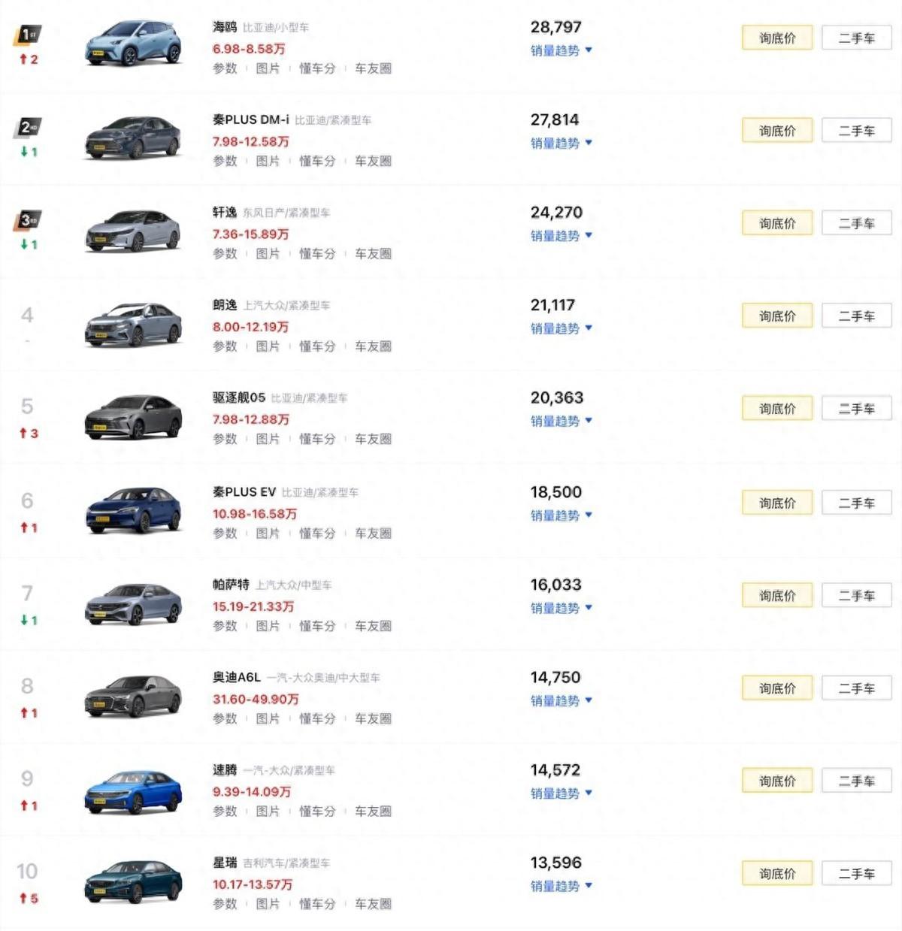Go to 车友圈 for 速腾
902x931 pixels.
tap(373, 812)
